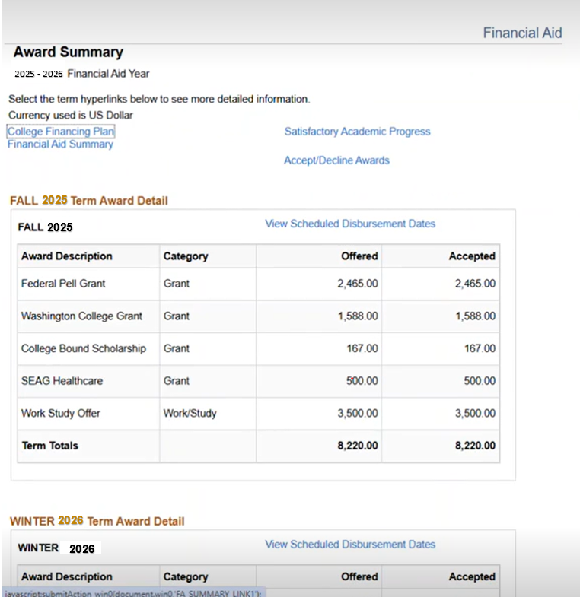
Task: View Scheduled Disbursement Dates for Winter 2026
Action: (x=350, y=545)
